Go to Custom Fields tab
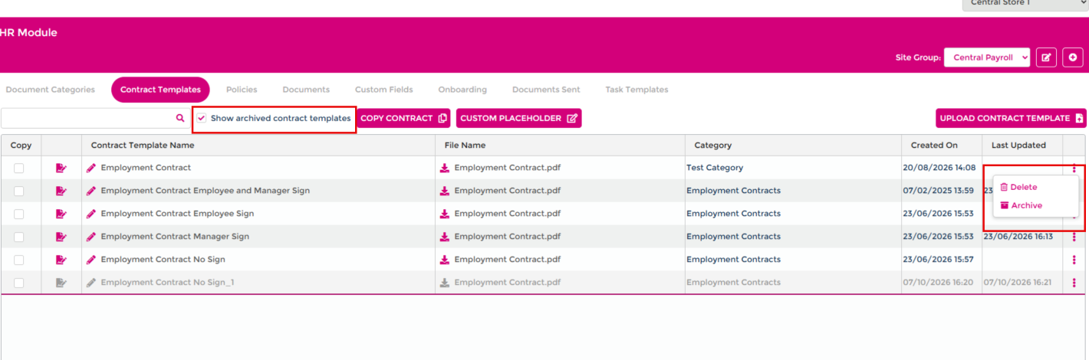This screenshot has height=360, width=1089. pyautogui.click(x=384, y=90)
